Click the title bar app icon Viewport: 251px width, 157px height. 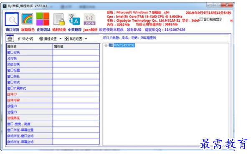point(5,6)
